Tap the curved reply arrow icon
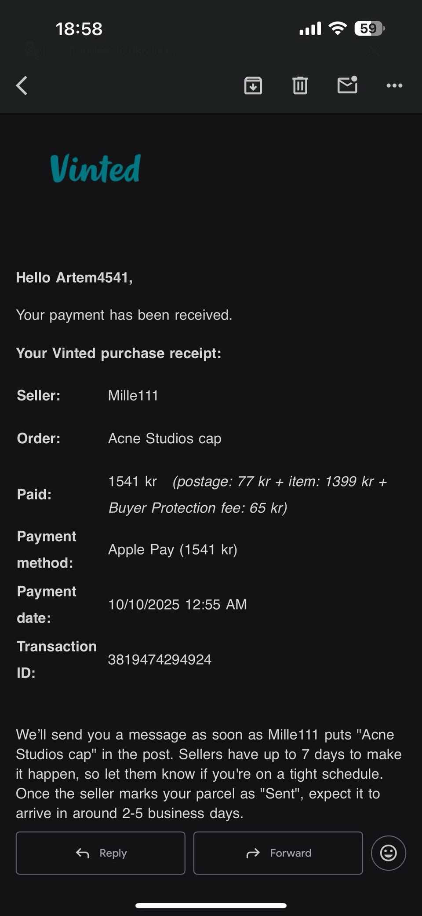This screenshot has width=422, height=916. click(83, 853)
